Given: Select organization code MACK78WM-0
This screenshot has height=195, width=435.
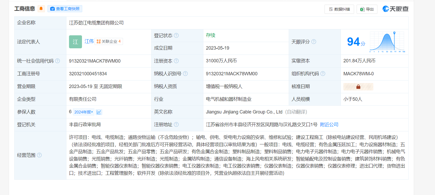Looking at the screenshot, I should (358, 74).
